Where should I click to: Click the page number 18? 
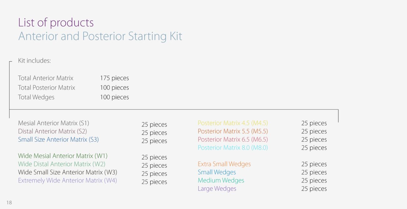point(9,203)
